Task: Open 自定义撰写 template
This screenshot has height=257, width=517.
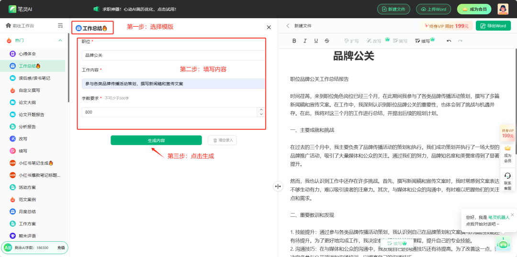Action: 29,90
